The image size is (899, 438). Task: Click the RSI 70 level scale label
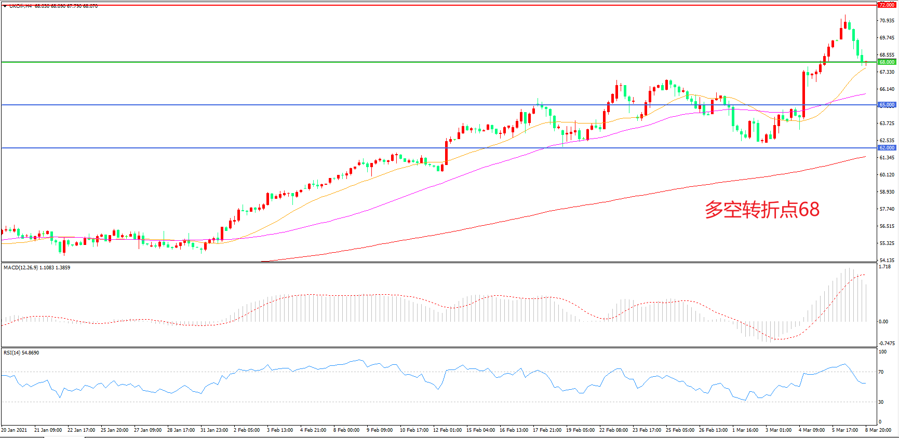pyautogui.click(x=881, y=372)
